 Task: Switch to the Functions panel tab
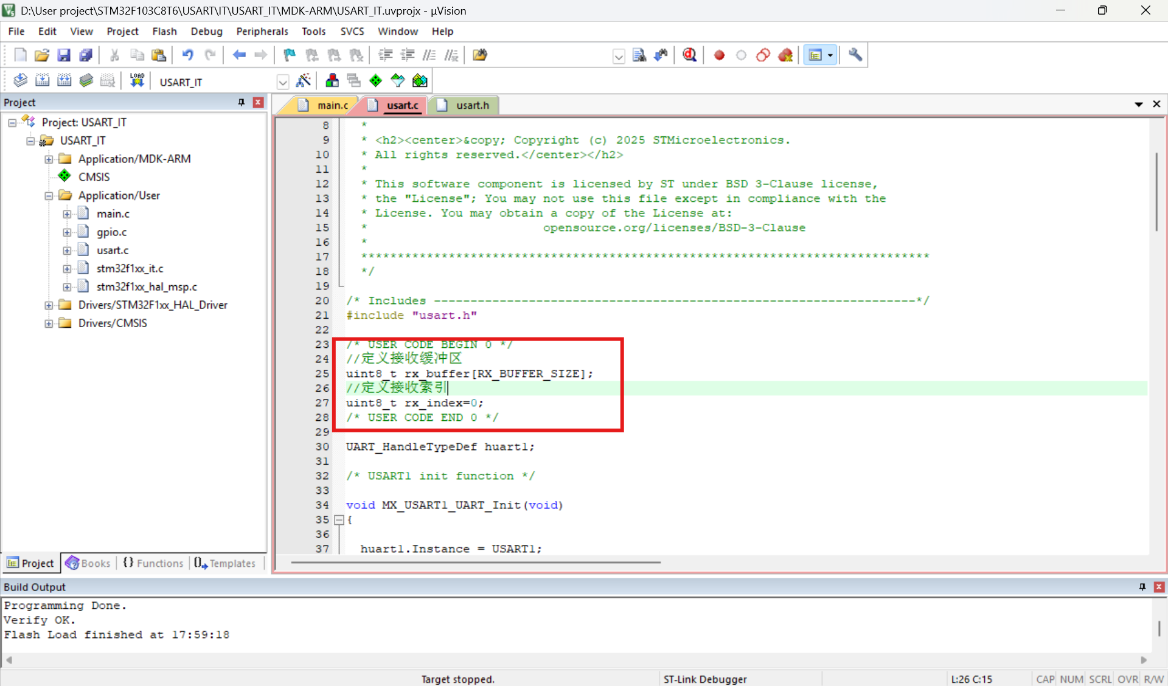[153, 563]
